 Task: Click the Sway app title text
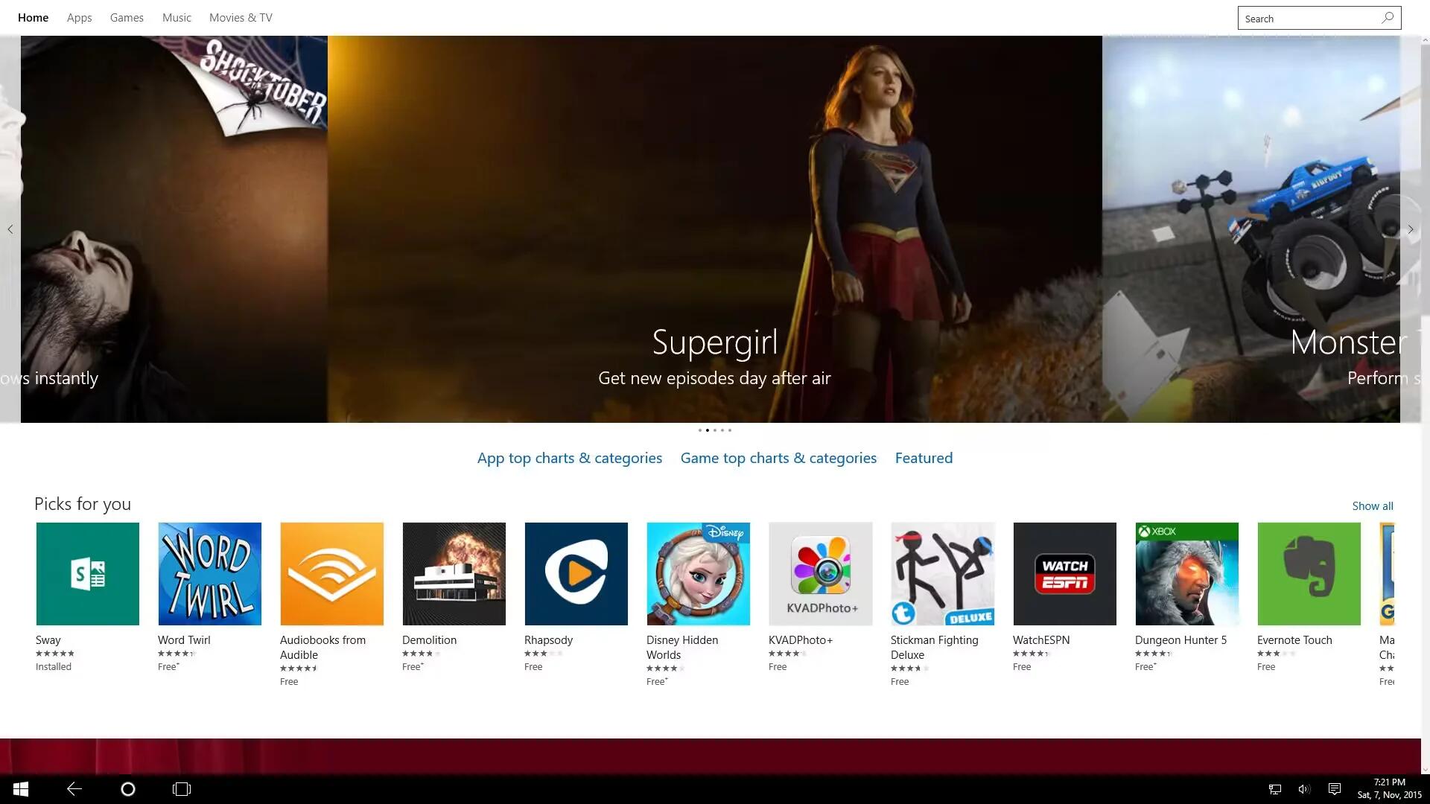click(48, 640)
